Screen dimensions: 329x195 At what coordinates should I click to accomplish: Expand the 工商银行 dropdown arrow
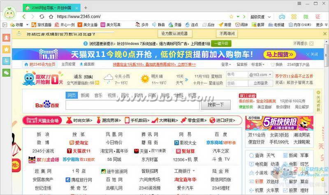pos(193,171)
